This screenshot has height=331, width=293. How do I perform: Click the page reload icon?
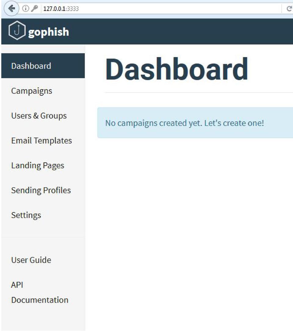[x=289, y=9]
